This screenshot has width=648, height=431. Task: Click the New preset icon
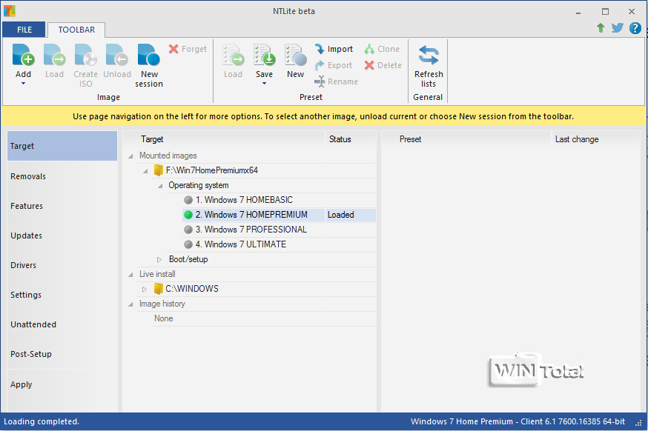(295, 56)
